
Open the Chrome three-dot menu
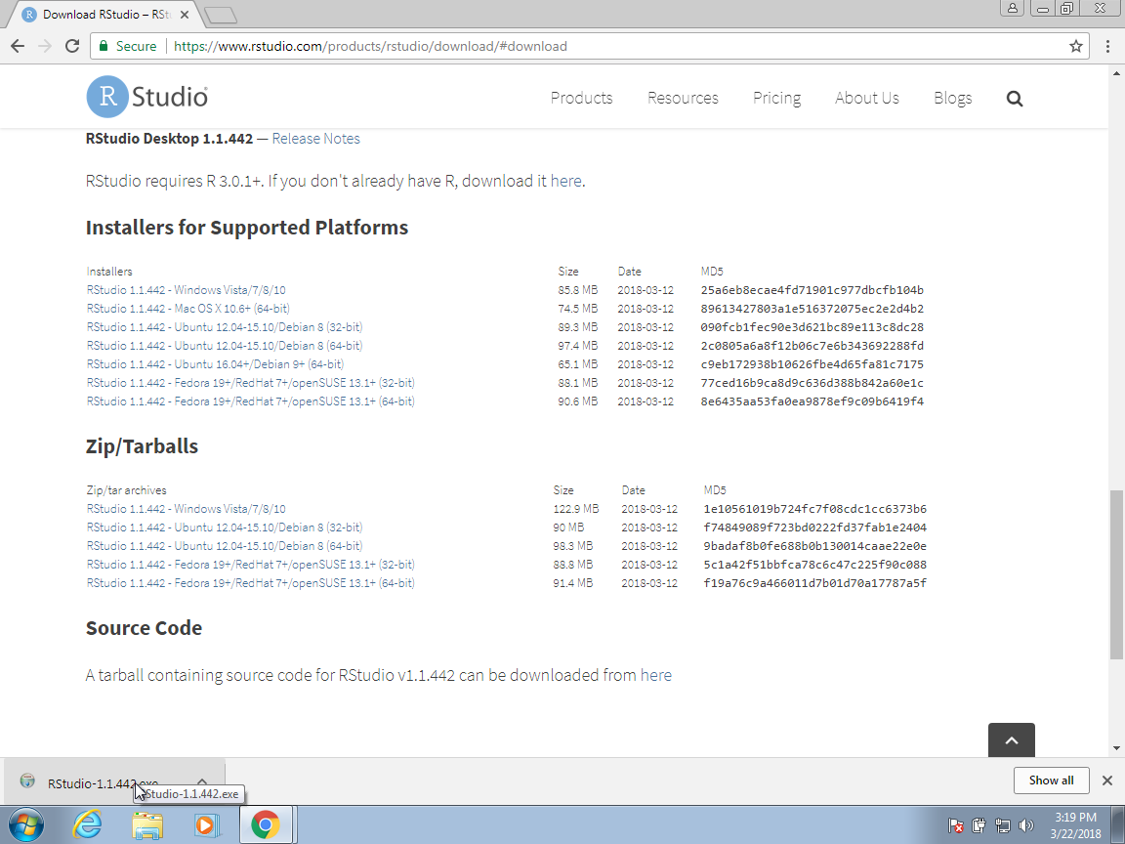(x=1107, y=46)
